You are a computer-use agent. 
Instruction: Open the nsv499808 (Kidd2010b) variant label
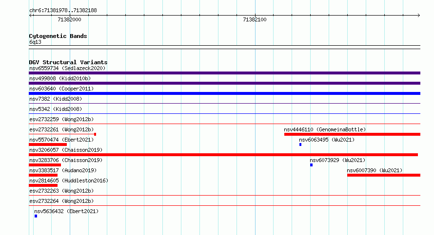tap(60, 78)
